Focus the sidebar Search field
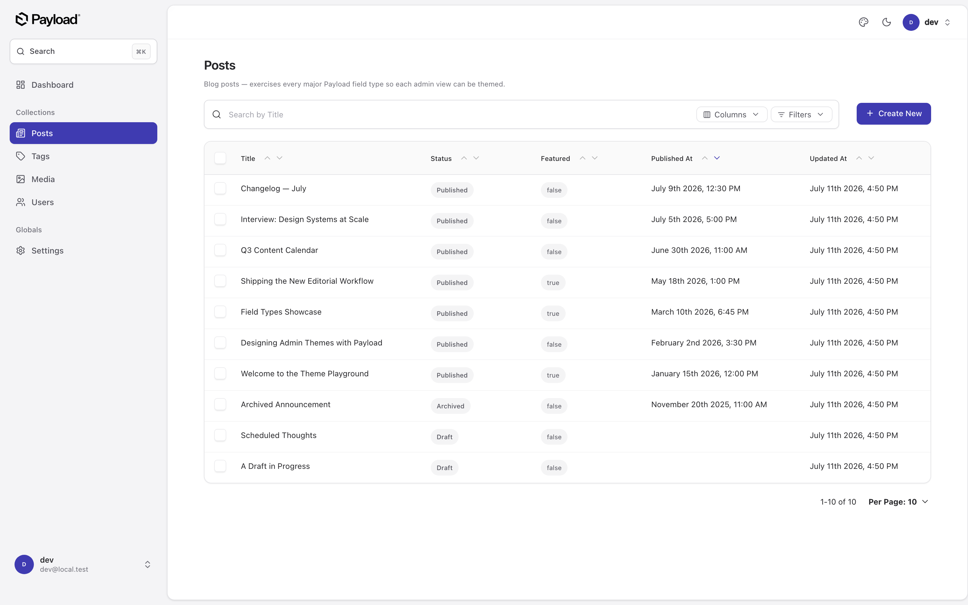Image resolution: width=968 pixels, height=605 pixels. (83, 51)
